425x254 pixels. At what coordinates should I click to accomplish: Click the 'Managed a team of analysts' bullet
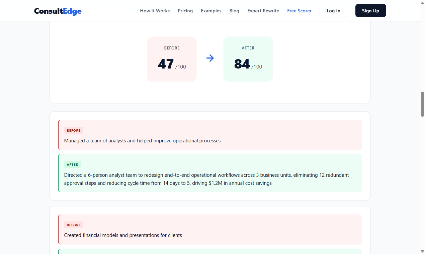pos(142,141)
